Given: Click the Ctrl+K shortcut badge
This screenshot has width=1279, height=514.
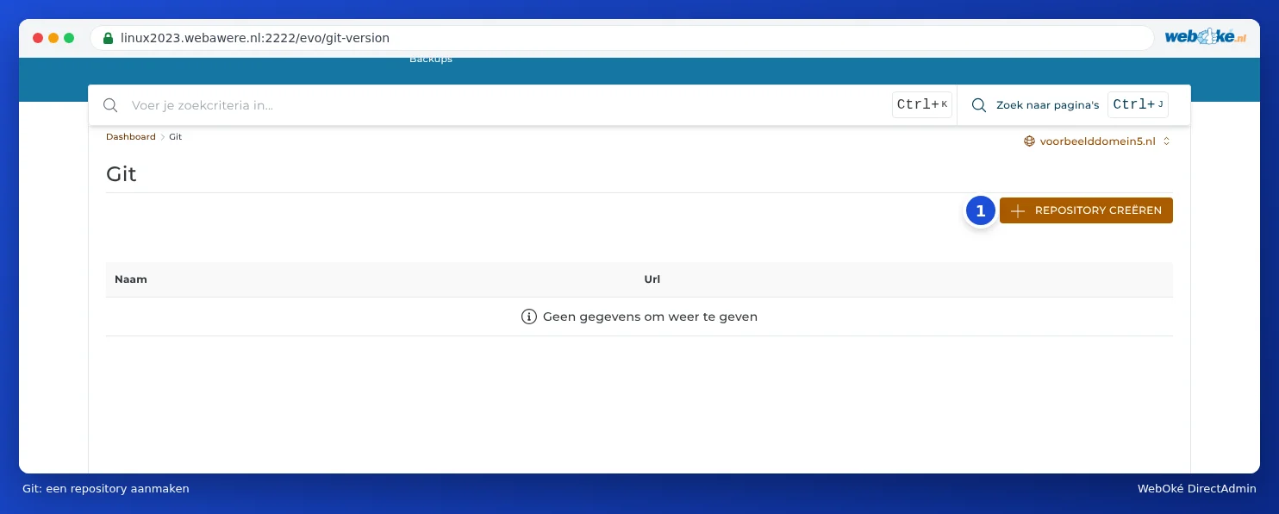Looking at the screenshot, I should pos(922,105).
